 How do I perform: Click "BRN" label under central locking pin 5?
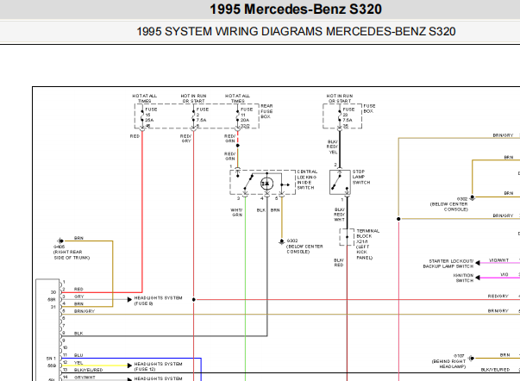pos(275,210)
